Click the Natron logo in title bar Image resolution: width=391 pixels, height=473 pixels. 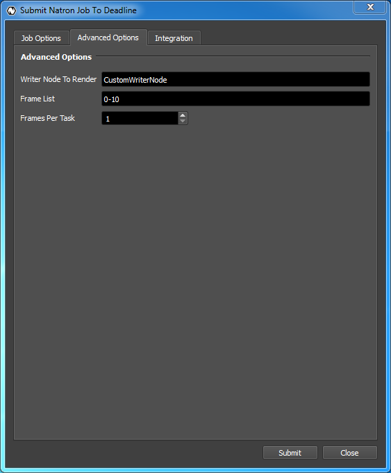click(12, 10)
